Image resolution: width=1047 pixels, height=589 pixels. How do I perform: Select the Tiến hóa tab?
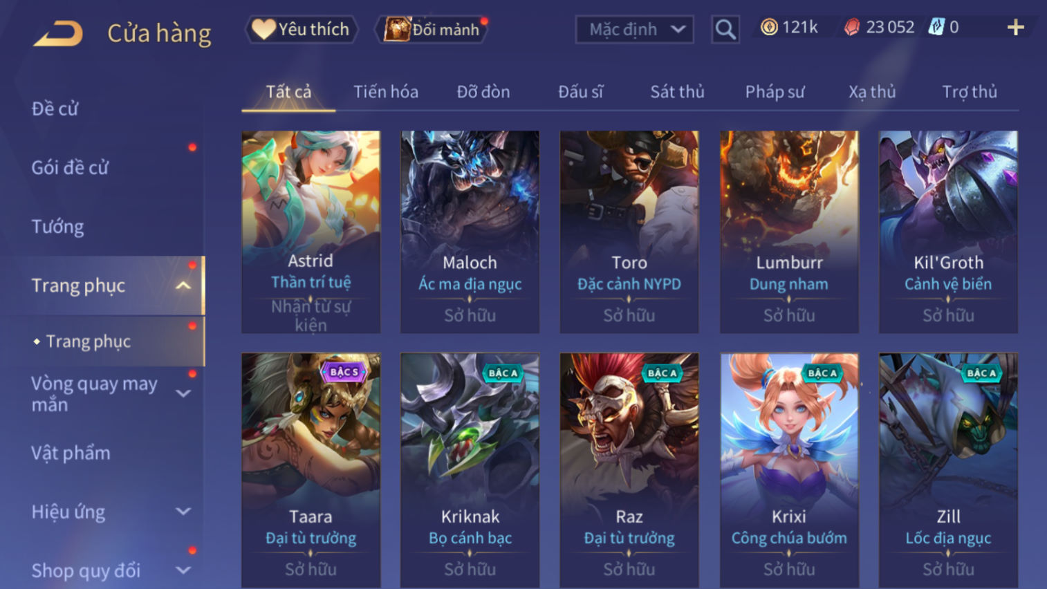[386, 91]
